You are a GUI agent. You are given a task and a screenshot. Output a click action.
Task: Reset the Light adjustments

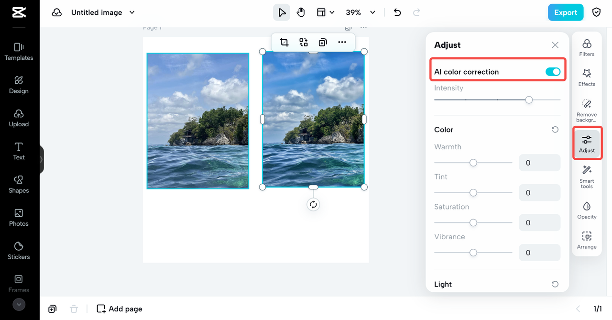tap(555, 284)
